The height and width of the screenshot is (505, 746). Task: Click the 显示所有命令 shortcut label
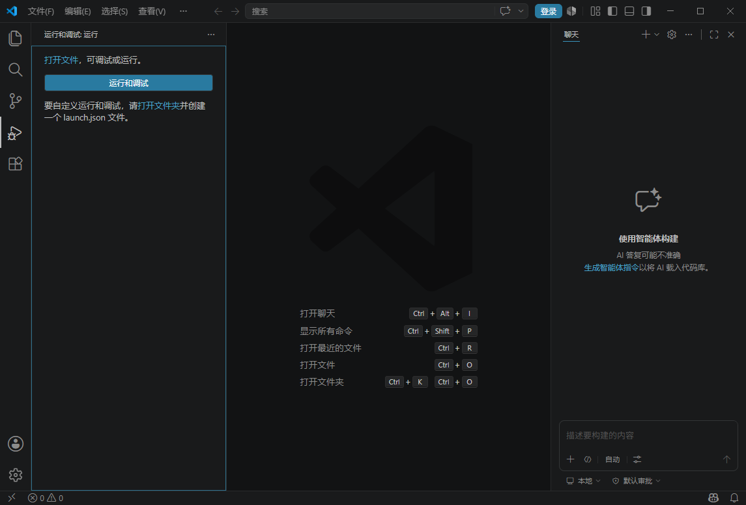click(x=326, y=331)
